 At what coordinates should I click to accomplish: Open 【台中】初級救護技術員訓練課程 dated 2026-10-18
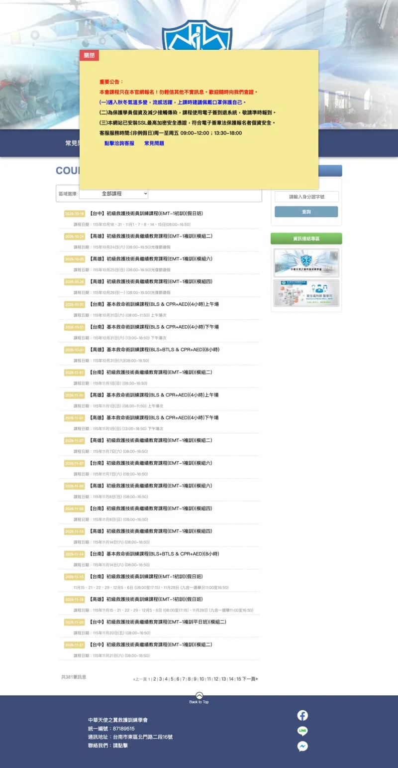(146, 214)
